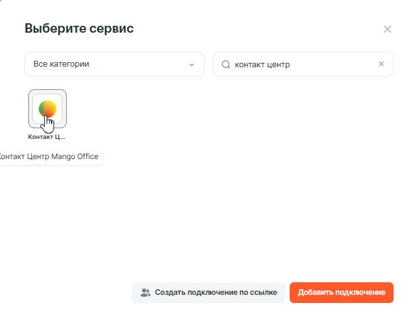Click the magnifier icon in search box
This screenshot has height=320, width=415.
(225, 64)
